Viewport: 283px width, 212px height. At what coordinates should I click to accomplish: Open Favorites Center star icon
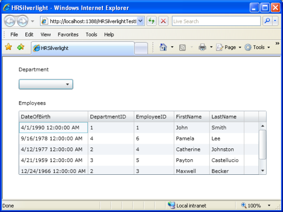pyautogui.click(x=8, y=47)
